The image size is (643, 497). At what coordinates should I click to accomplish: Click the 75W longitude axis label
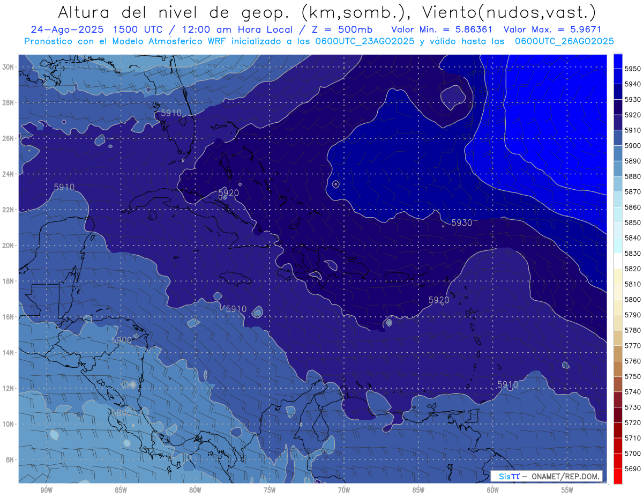[x=270, y=490]
